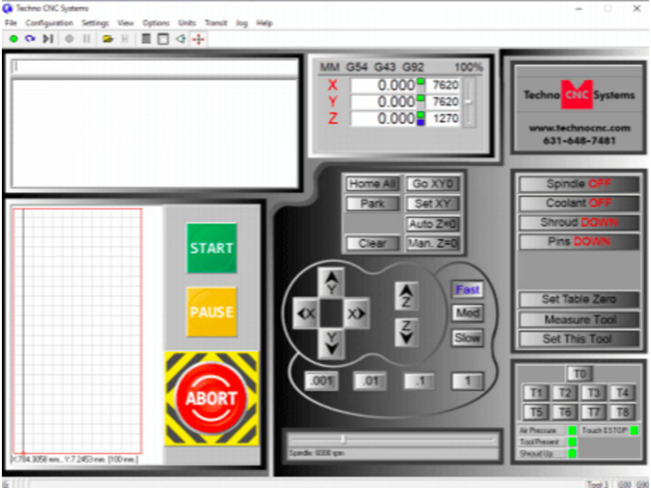Image resolution: width=651 pixels, height=488 pixels.
Task: Click the dark filled panel toolbar icon
Action: (x=146, y=39)
